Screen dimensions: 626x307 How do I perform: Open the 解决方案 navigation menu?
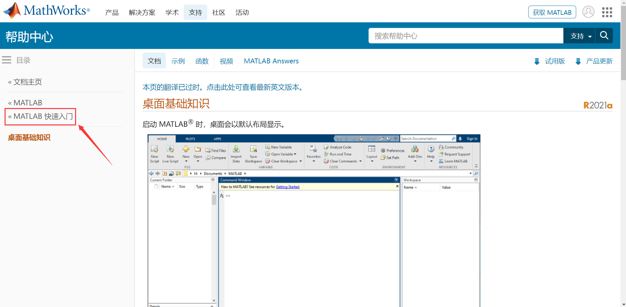[x=142, y=12]
